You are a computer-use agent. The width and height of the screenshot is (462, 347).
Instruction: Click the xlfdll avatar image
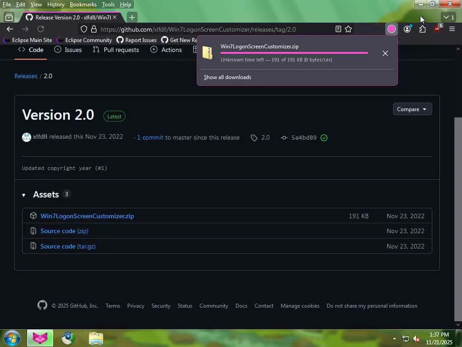27,137
